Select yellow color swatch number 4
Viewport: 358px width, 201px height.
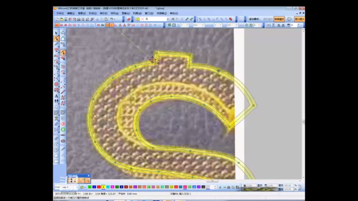(103, 187)
